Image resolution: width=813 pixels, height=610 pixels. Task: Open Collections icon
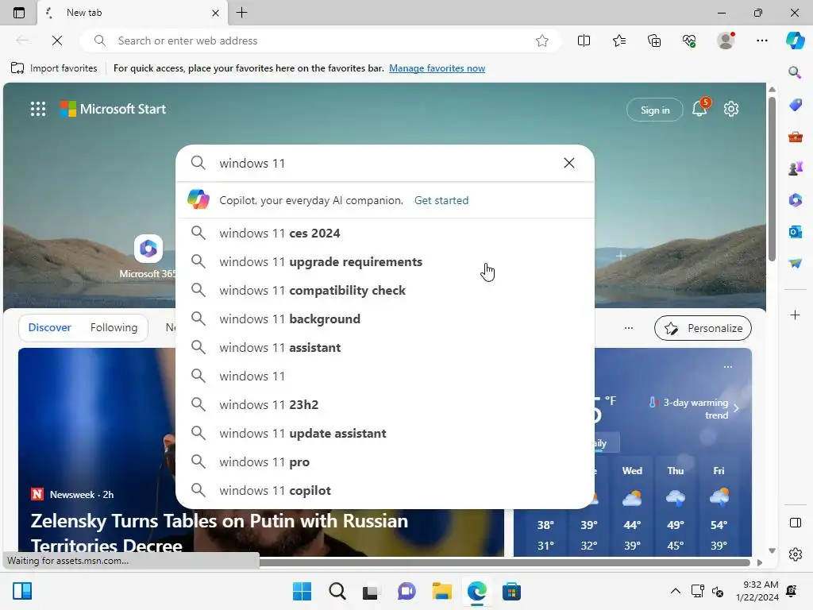654,41
